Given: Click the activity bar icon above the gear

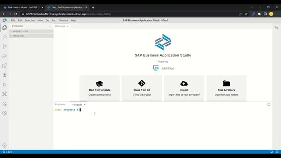Looking at the screenshot, I should pyautogui.click(x=4, y=113).
